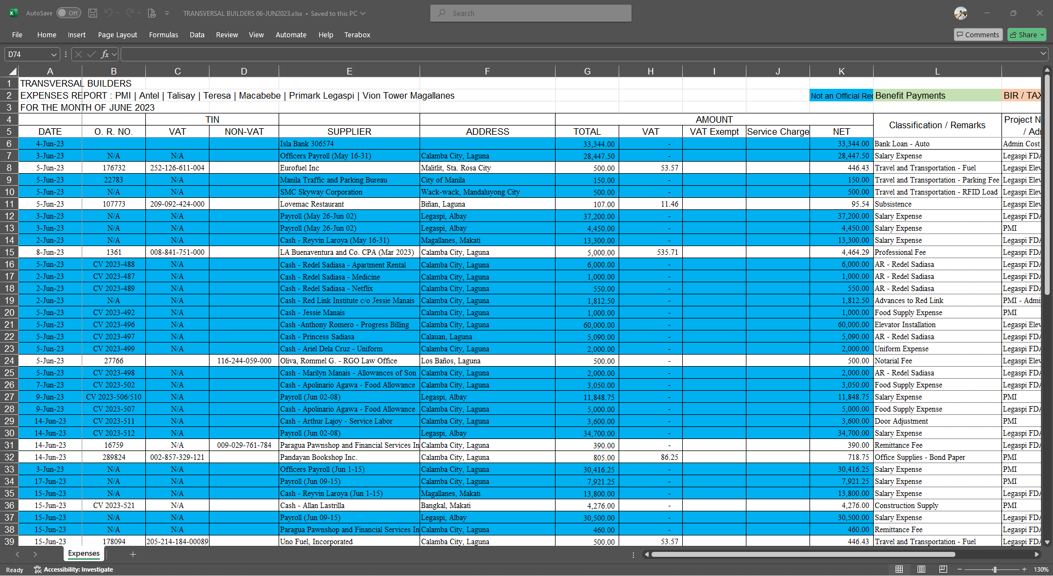Image resolution: width=1053 pixels, height=576 pixels.
Task: Click the SUPPLIER header cell
Action: coord(349,132)
